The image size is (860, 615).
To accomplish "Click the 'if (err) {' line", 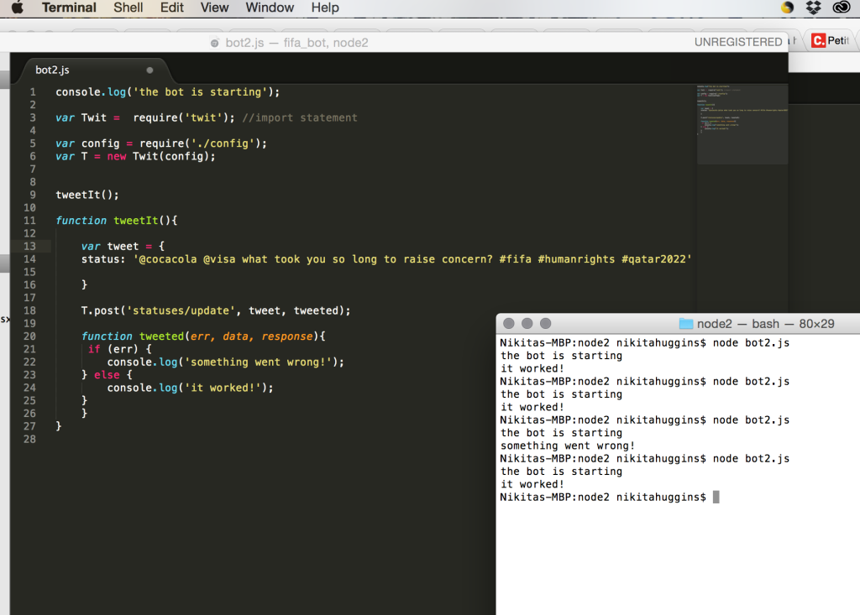I will pos(119,349).
